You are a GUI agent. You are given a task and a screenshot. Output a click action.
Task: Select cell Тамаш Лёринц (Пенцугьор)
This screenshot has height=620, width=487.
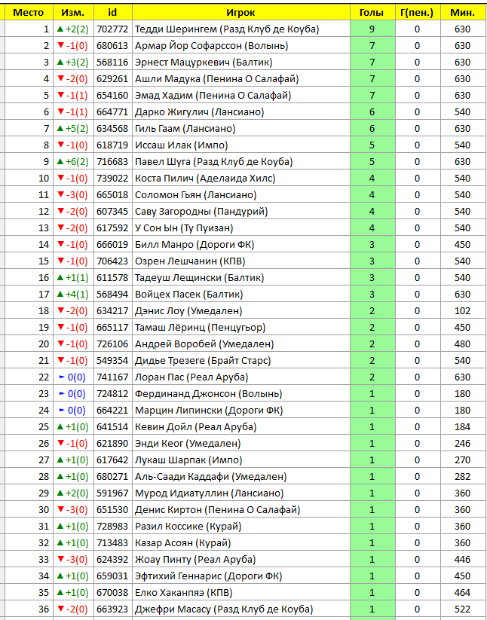(241, 328)
